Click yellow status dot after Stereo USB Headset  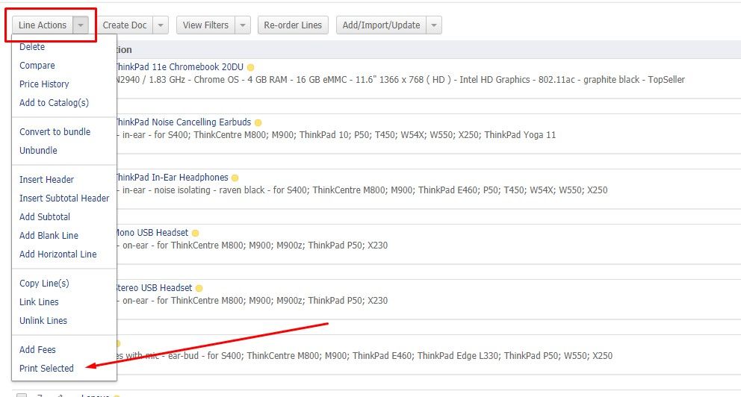pyautogui.click(x=199, y=289)
